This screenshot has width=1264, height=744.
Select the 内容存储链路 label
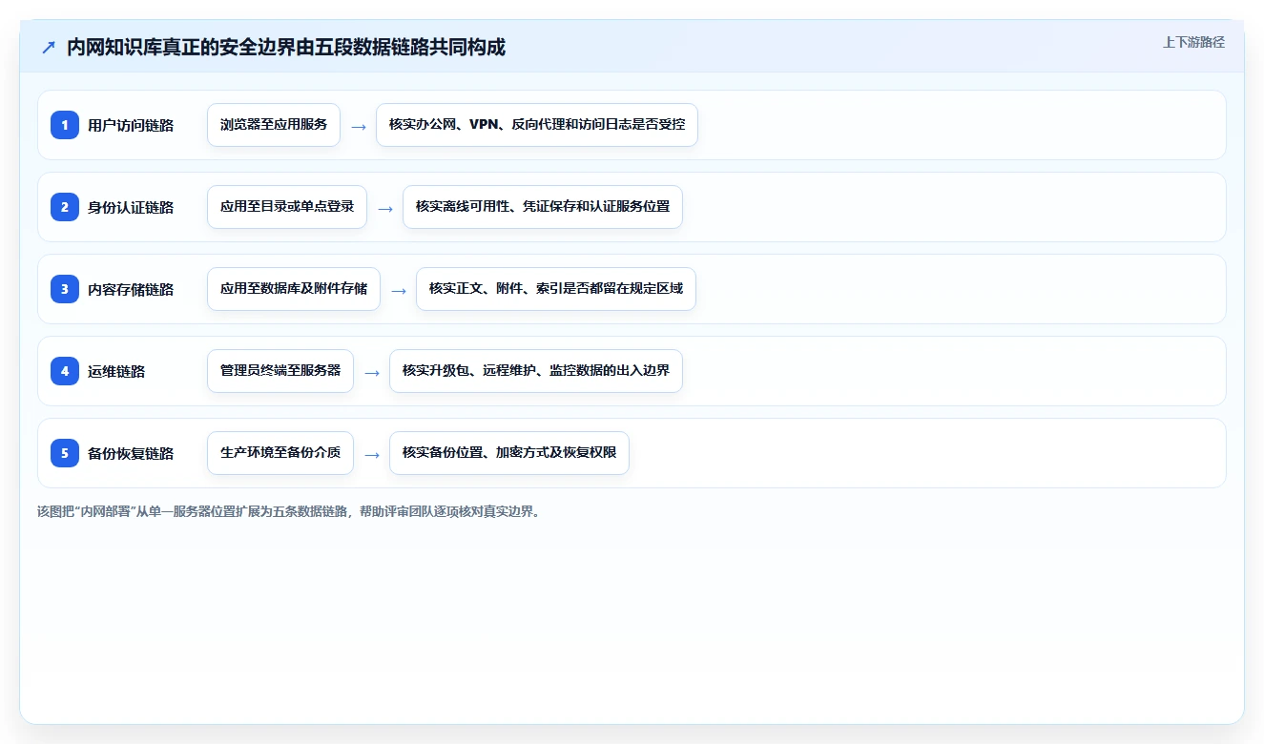tap(131, 289)
